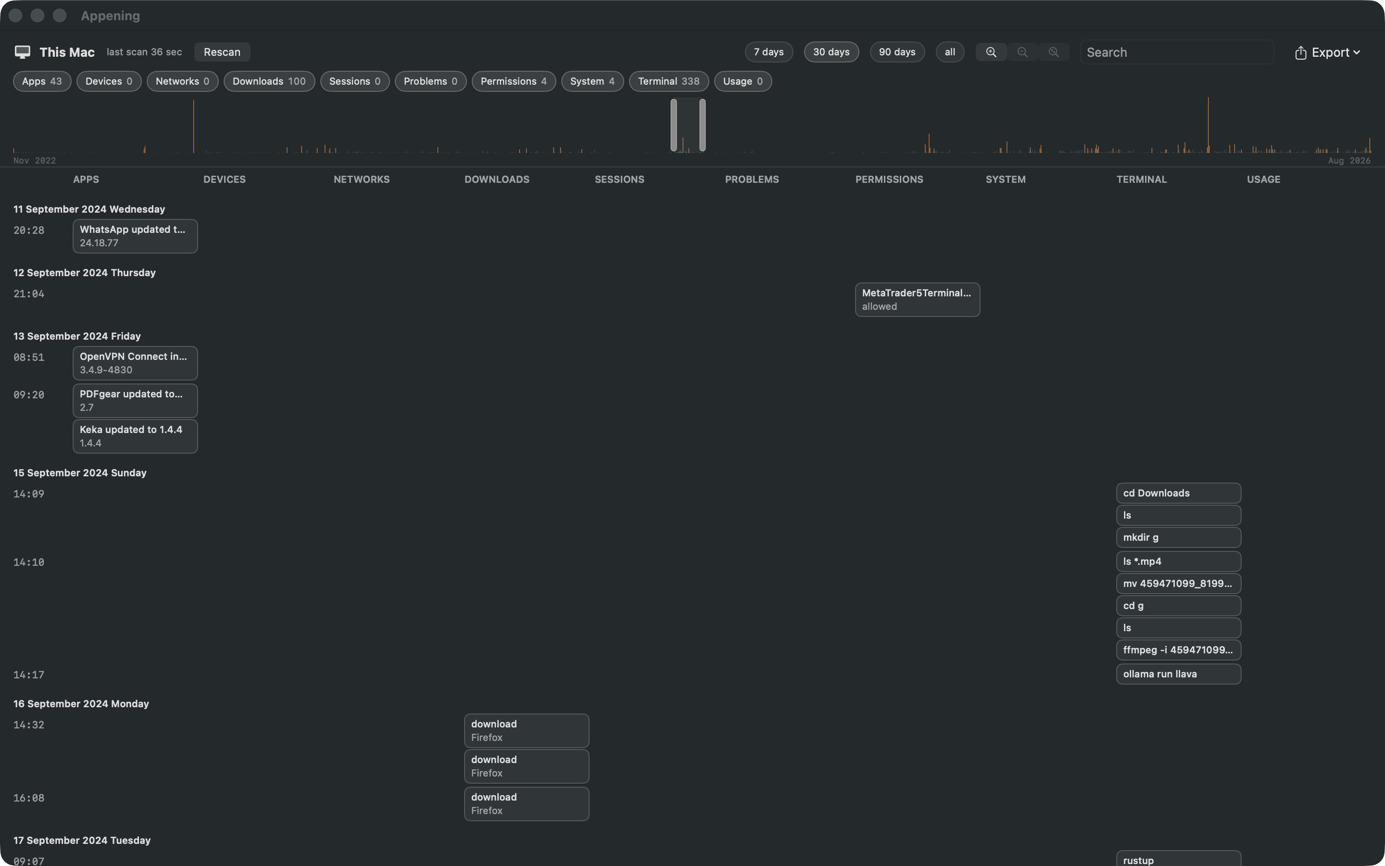Viewport: 1385px width, 866px height.
Task: Select the cd Downloads terminal entry
Action: click(x=1178, y=493)
